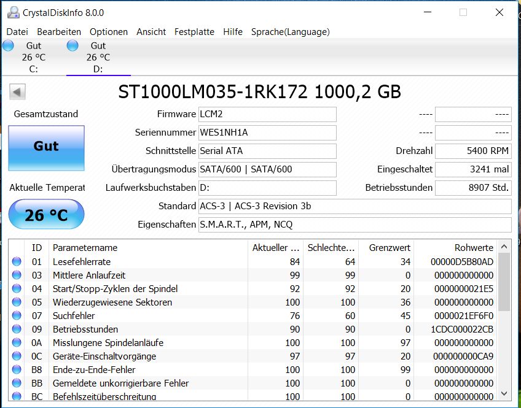Select the Seriennummer field showing WES1NH1A

[267, 133]
